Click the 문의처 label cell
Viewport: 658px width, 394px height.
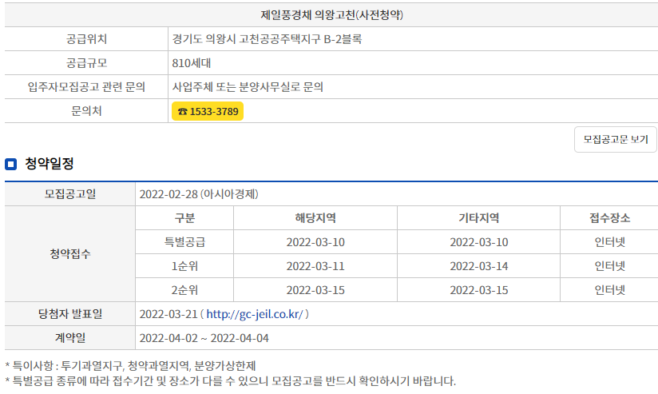pyautogui.click(x=86, y=111)
